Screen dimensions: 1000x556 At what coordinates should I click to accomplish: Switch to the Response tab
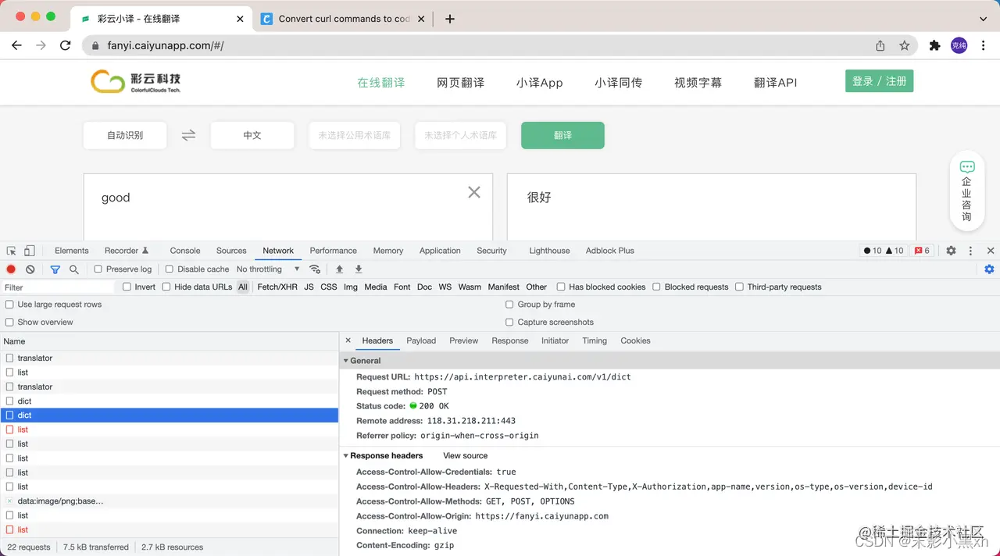click(x=510, y=340)
